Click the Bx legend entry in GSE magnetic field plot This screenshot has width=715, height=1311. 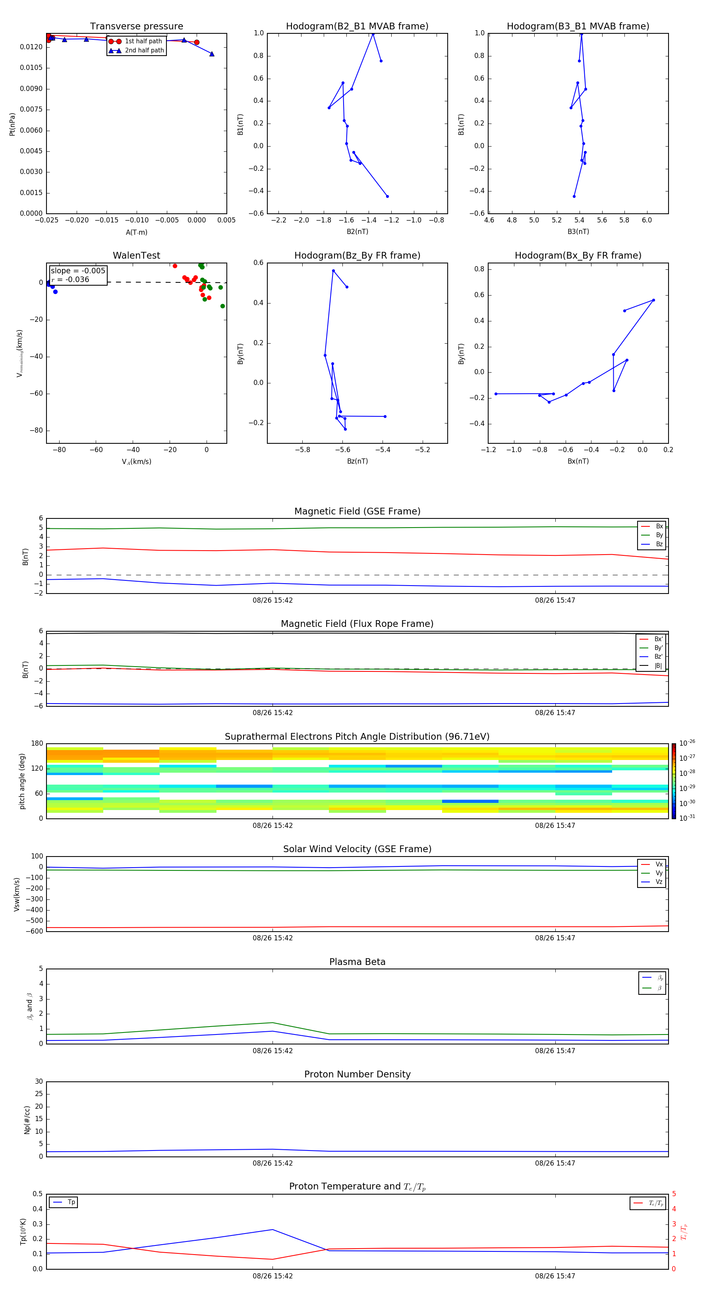[652, 526]
